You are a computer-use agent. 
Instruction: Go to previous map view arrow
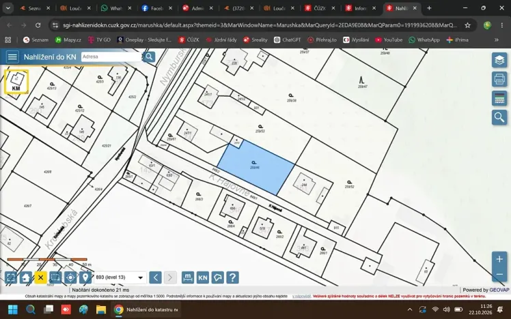click(x=156, y=277)
